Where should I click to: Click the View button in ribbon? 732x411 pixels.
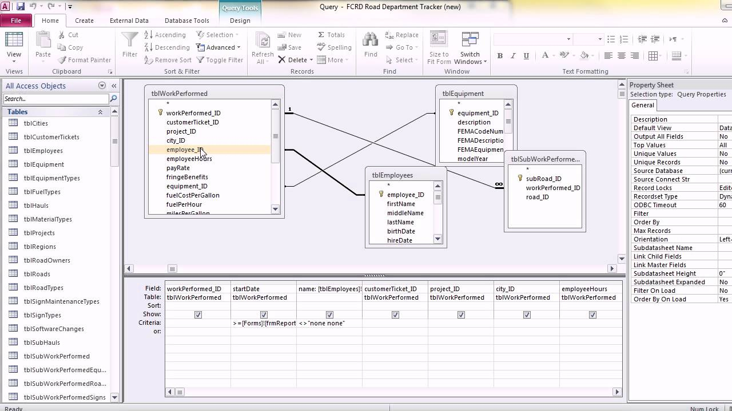pos(14,46)
